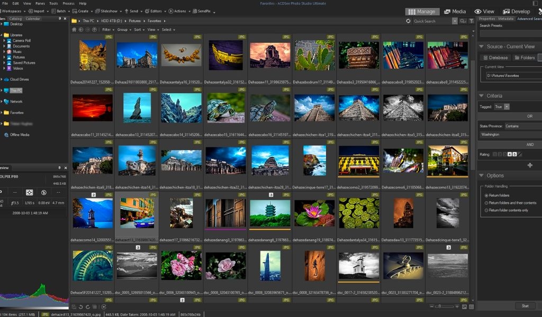Screen dimensions: 542x317
Task: Open the Tools menu
Action: coord(53,4)
